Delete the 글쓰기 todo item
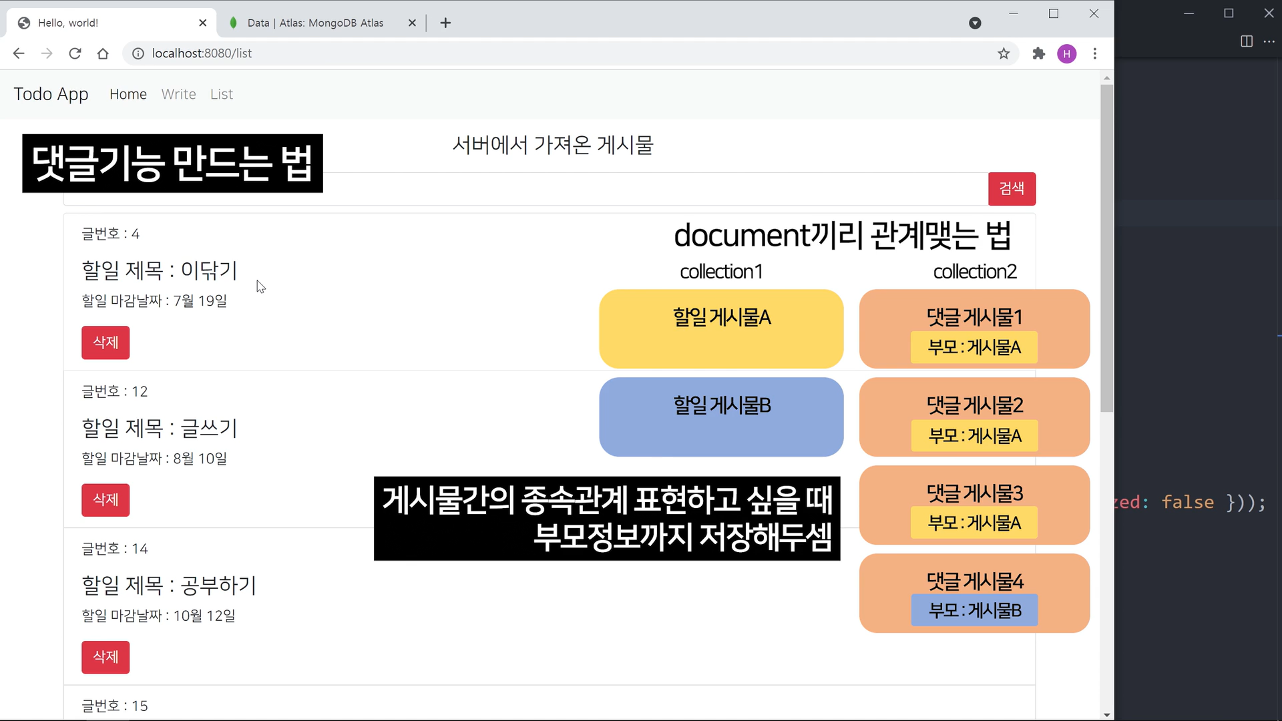 coord(105,499)
